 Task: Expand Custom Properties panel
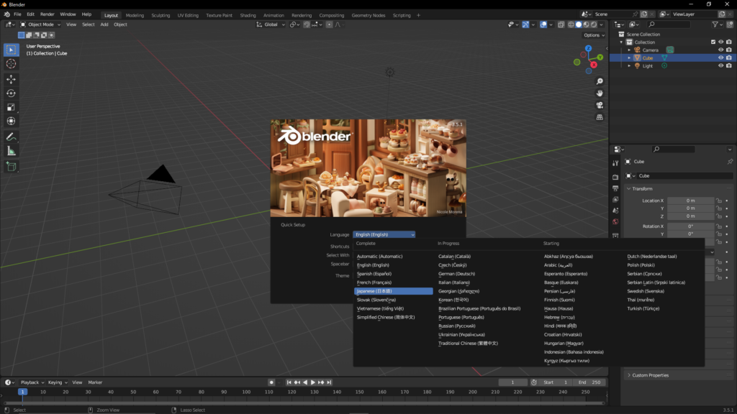(x=629, y=375)
